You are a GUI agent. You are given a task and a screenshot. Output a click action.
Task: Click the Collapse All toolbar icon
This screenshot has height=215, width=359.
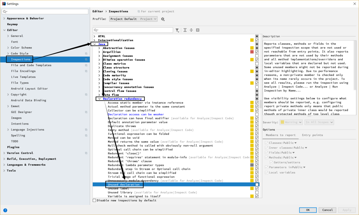[191, 30]
